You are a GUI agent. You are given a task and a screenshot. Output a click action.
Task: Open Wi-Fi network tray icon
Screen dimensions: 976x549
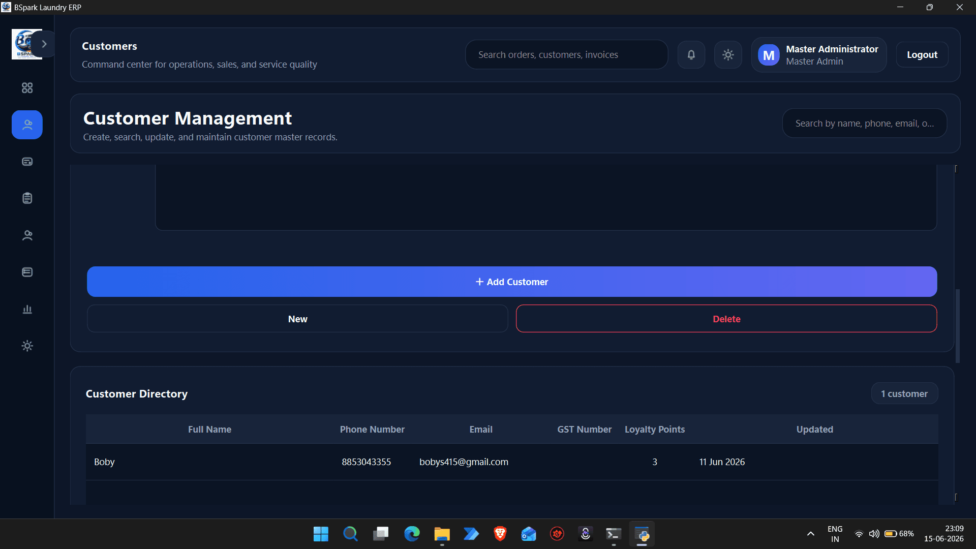pyautogui.click(x=859, y=534)
